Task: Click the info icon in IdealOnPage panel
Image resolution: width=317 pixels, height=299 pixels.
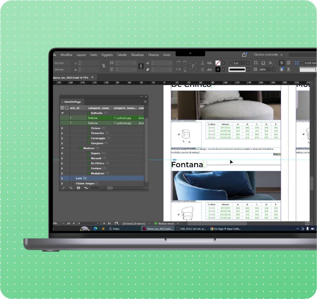Action: point(78,188)
